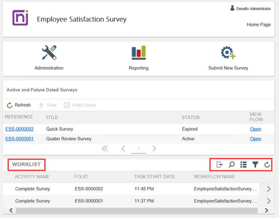This screenshot has height=218, width=279.
Task: Open view flow for Quick Survey
Action: tap(255, 129)
